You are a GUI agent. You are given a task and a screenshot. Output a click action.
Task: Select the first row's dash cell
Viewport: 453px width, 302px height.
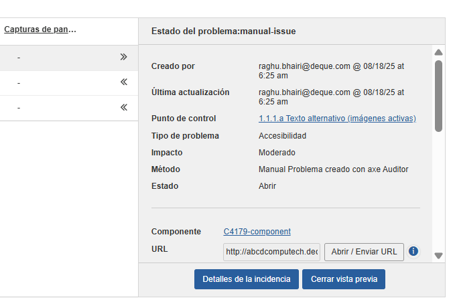(19, 58)
